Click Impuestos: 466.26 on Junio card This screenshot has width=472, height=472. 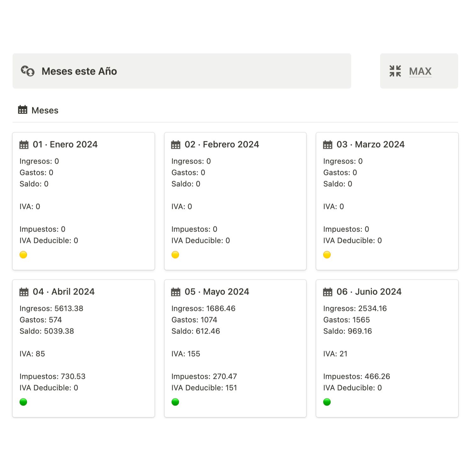(357, 376)
